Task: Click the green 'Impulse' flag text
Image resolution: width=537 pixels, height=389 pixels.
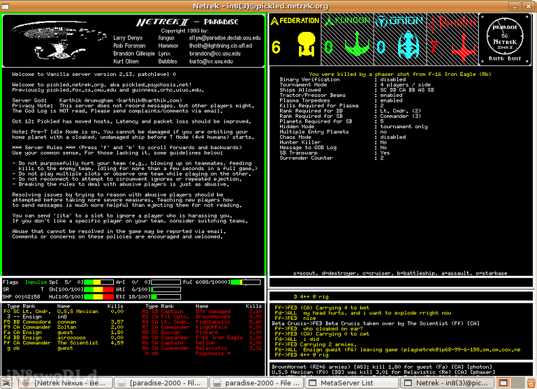Action: point(36,282)
